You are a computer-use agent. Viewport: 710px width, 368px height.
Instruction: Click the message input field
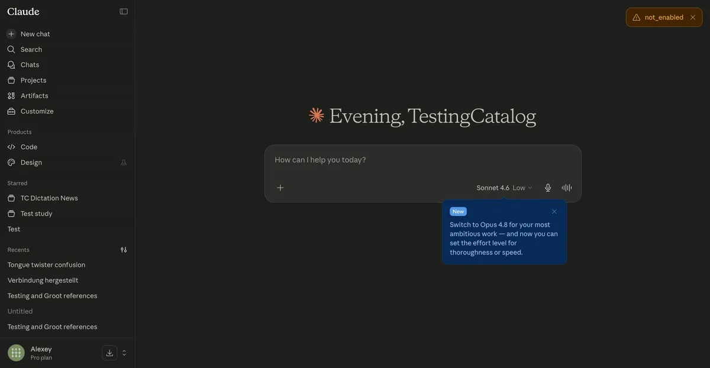click(422, 160)
